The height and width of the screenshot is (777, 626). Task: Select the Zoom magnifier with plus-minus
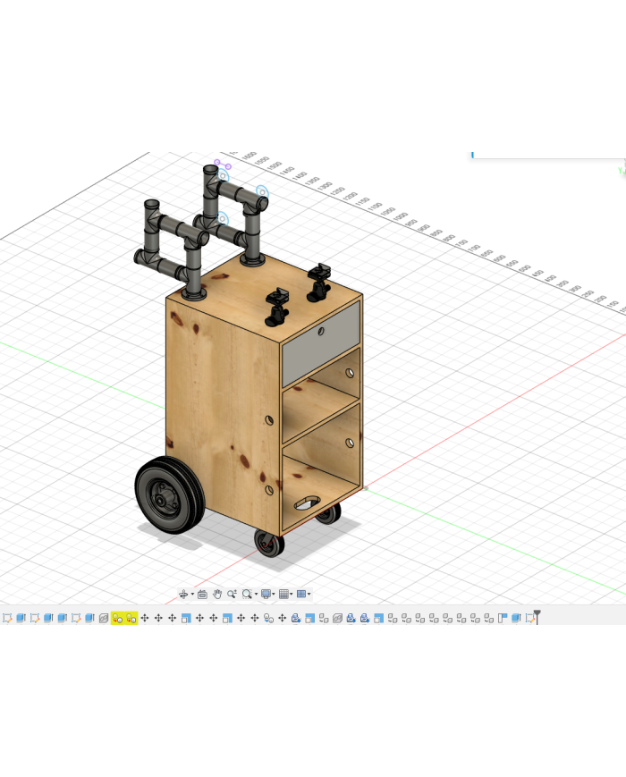pyautogui.click(x=232, y=594)
